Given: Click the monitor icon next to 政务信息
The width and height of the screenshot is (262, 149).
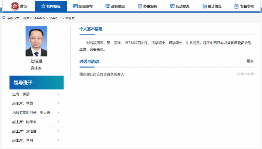Looking at the screenshot, I should (x=108, y=6).
